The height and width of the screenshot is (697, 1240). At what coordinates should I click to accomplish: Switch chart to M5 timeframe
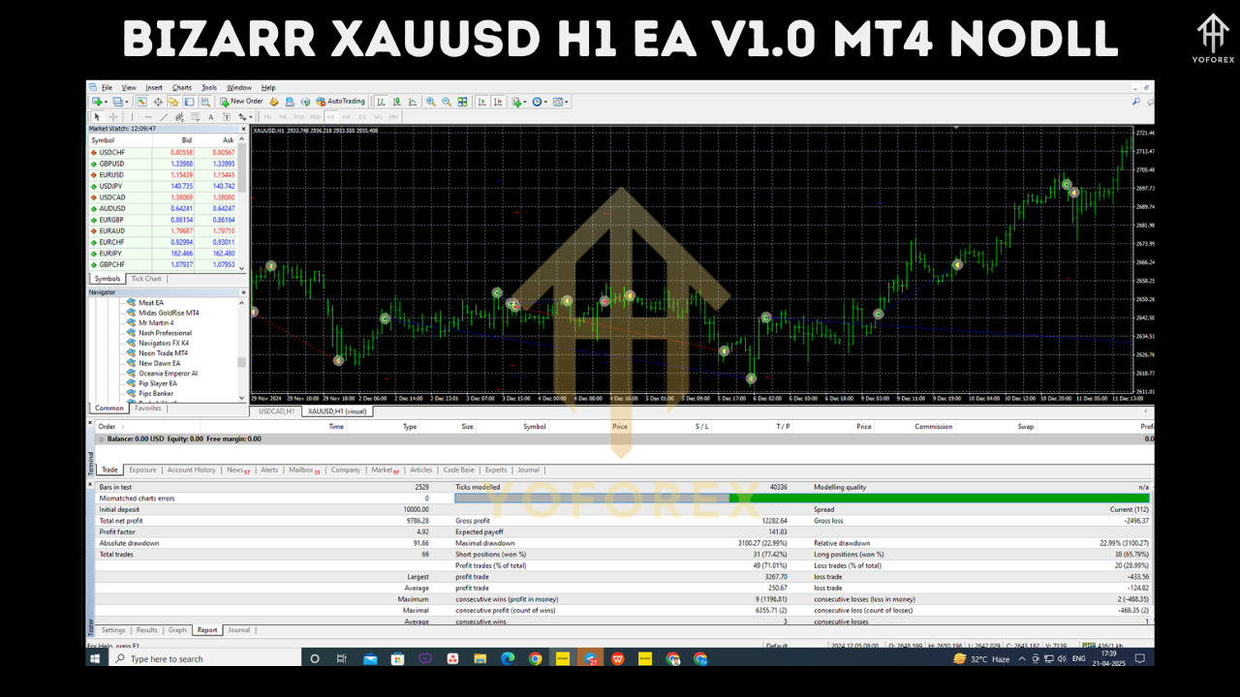click(x=285, y=116)
